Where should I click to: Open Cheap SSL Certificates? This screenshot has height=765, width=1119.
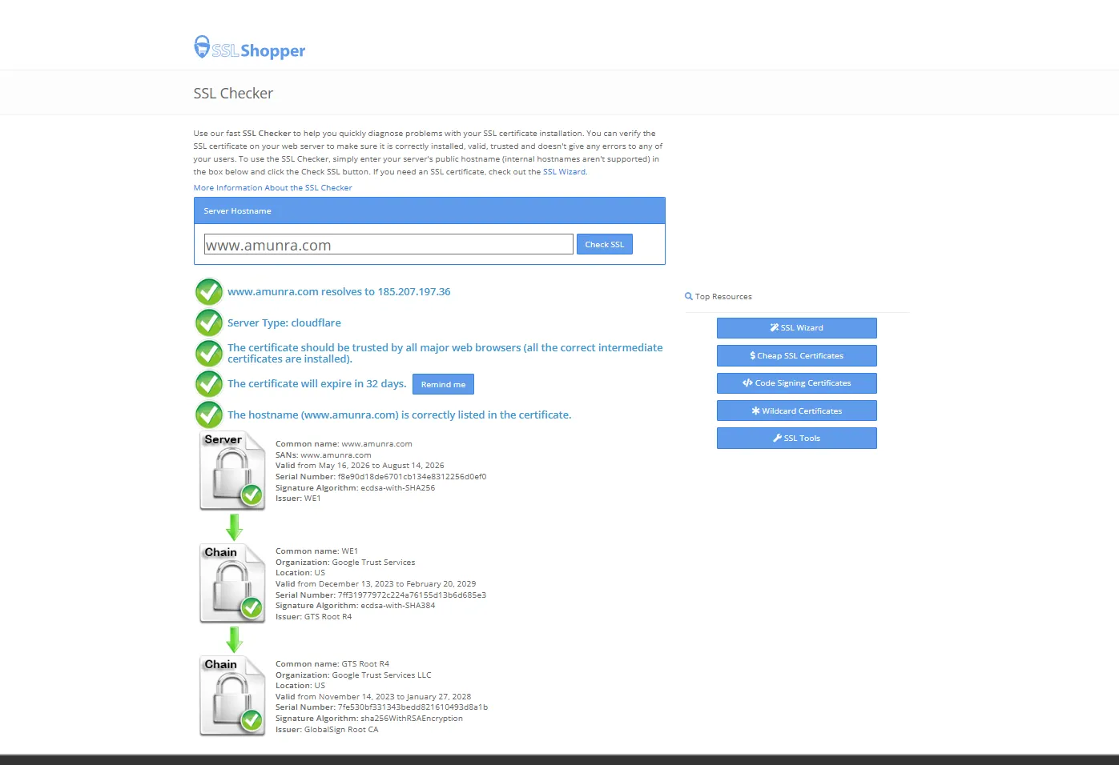pyautogui.click(x=797, y=355)
